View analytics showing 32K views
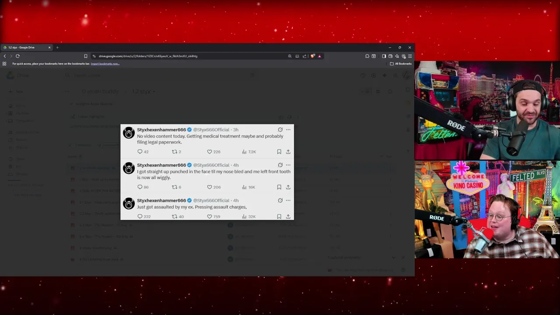Screen dimensions: 560x315 [x=248, y=217]
